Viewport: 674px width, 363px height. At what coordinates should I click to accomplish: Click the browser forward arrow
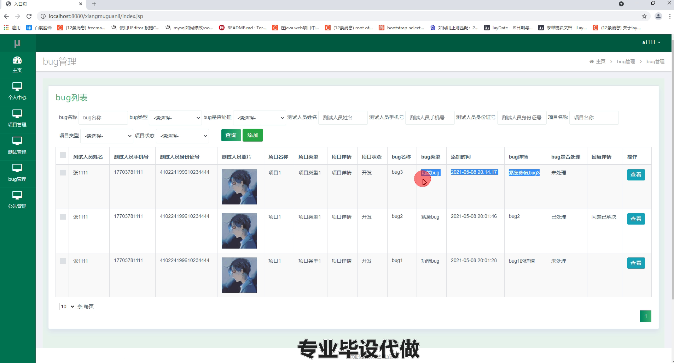tap(18, 16)
